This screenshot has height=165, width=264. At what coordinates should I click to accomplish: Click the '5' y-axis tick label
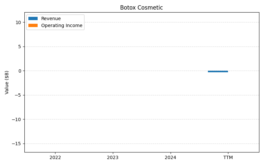pyautogui.click(x=20, y=47)
